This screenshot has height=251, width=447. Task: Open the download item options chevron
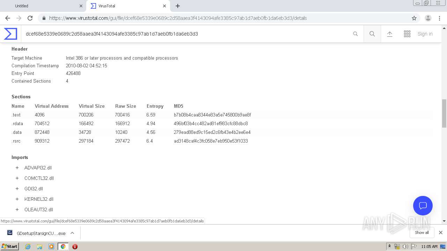pos(72,233)
